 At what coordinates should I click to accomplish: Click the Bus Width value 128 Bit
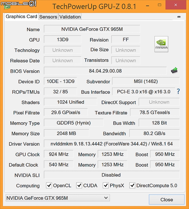click(x=159, y=123)
